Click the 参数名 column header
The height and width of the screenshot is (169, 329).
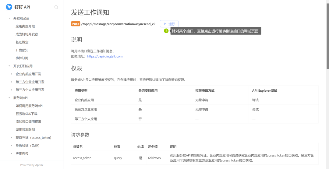78,146
